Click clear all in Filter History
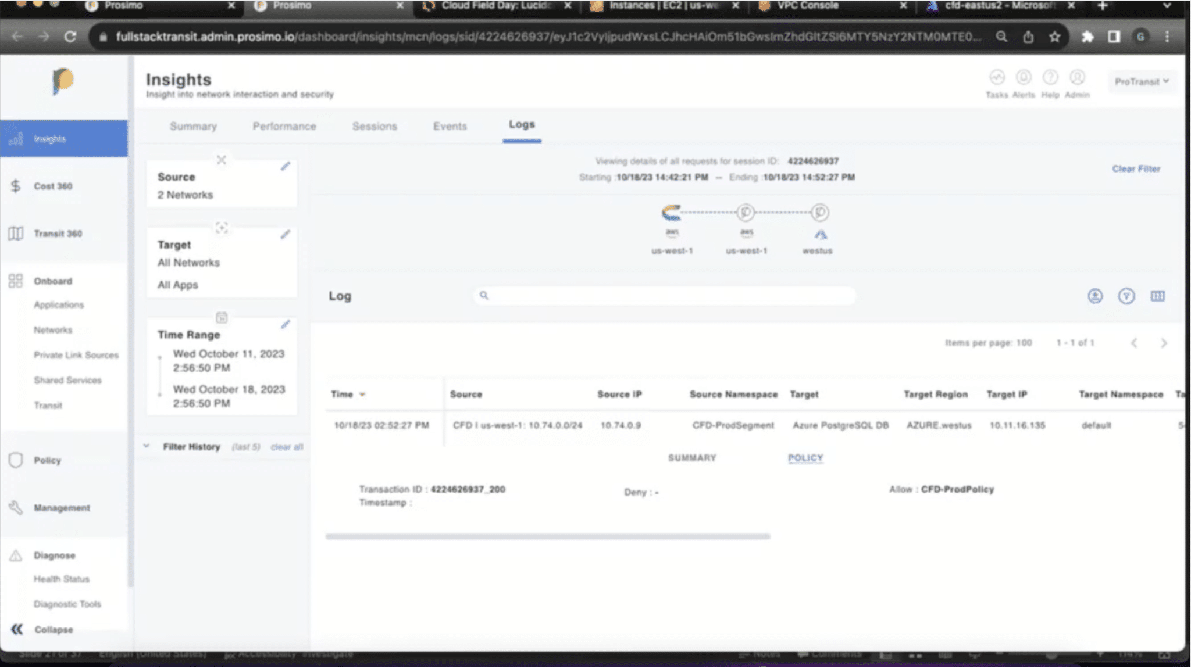The image size is (1191, 667). [x=287, y=447]
